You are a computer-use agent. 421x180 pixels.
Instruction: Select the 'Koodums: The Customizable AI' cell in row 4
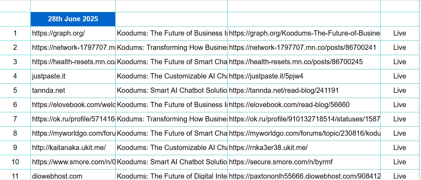pos(171,76)
